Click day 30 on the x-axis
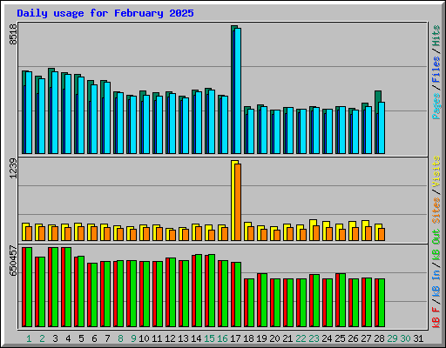 tap(405, 338)
